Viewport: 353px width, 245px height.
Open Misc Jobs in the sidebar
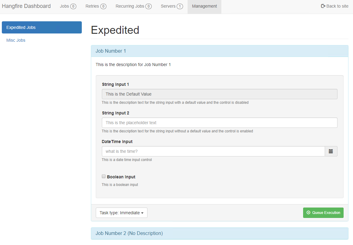16,40
